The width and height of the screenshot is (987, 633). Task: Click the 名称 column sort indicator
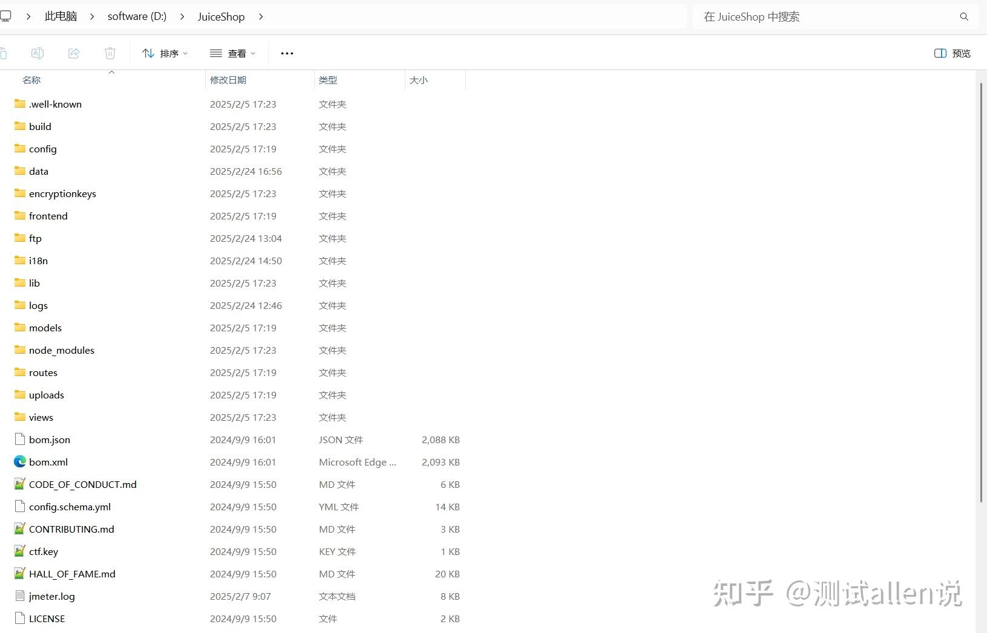point(111,72)
